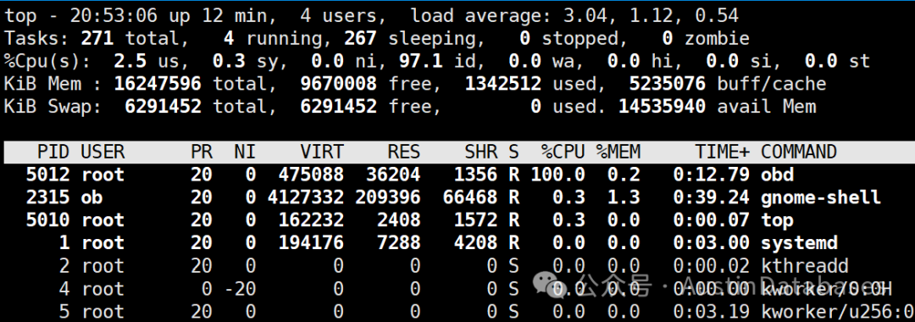
Task: Click the 14535940 avail Mem value
Action: pos(663,107)
